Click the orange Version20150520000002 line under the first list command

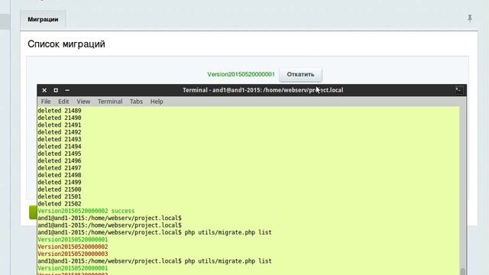(73, 247)
